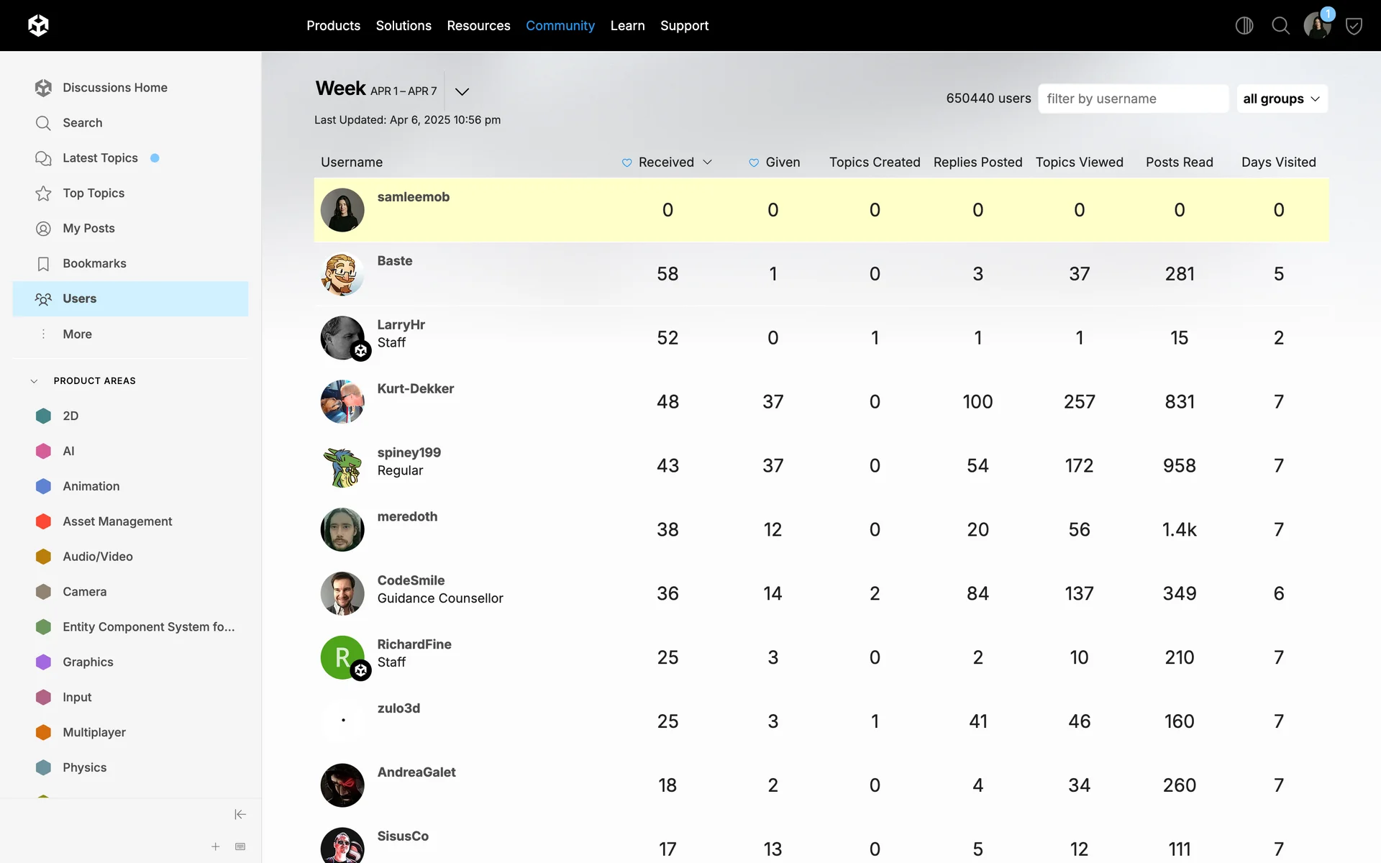
Task: Click the plus icon at sidebar bottom
Action: (215, 846)
